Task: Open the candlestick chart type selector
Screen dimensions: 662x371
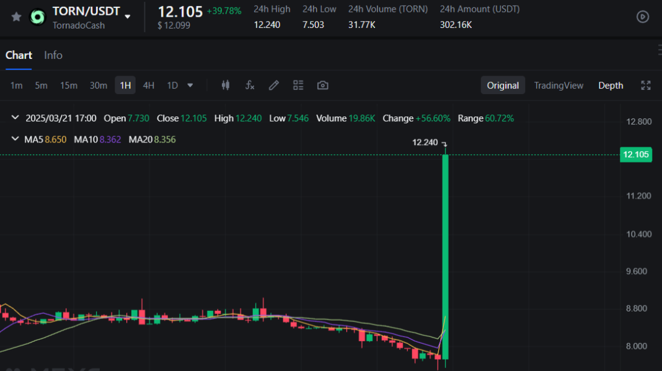Action: coord(226,85)
